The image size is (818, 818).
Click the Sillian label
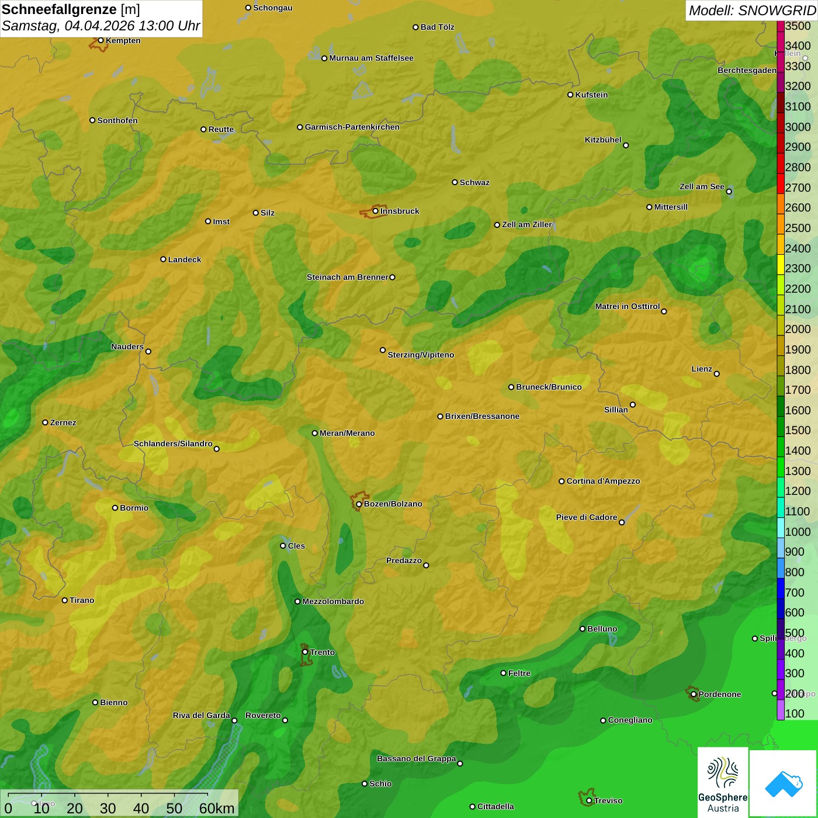coord(616,410)
